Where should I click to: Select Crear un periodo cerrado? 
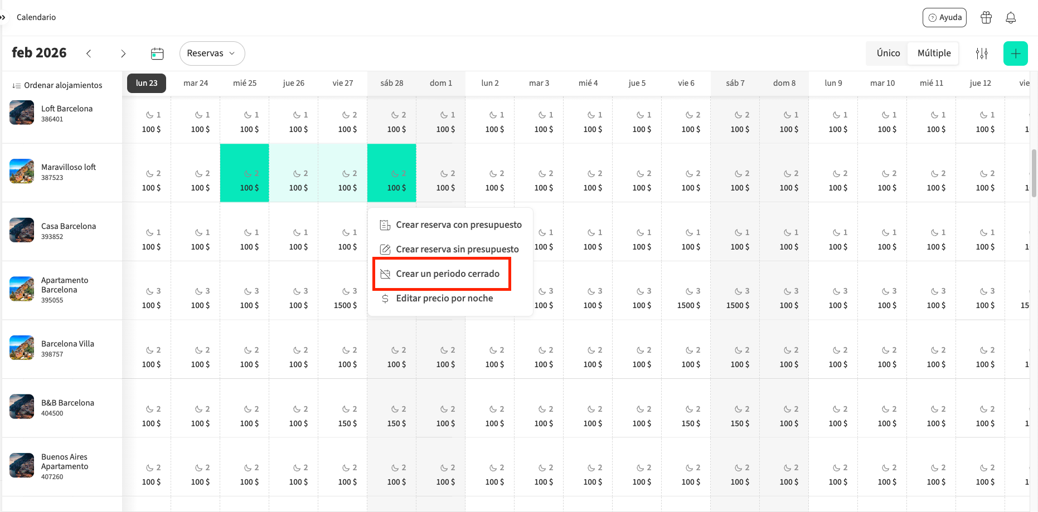(x=447, y=274)
